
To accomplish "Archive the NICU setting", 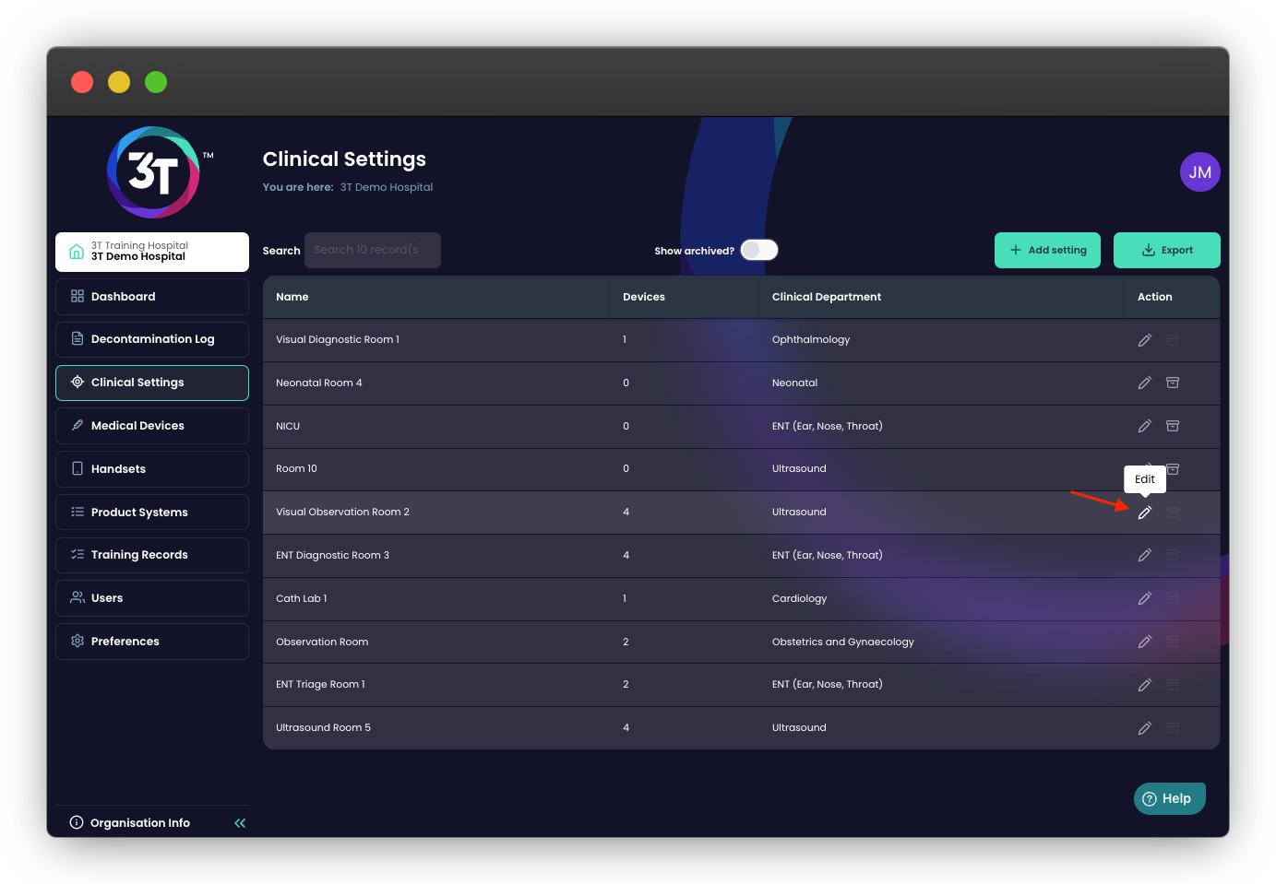I will click(1173, 426).
